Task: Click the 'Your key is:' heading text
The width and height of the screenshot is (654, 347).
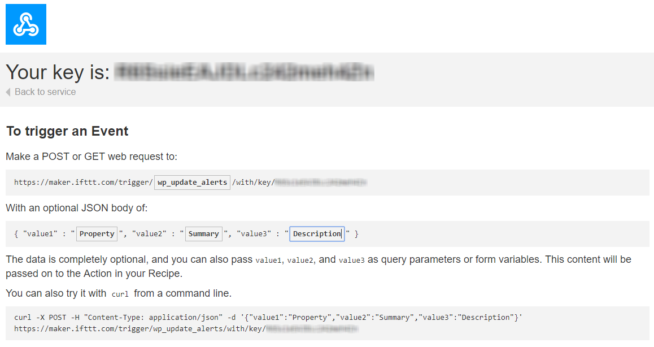Action: 58,72
